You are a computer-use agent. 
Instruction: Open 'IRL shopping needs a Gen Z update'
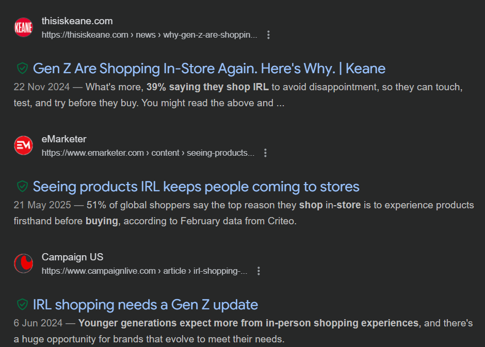(145, 304)
